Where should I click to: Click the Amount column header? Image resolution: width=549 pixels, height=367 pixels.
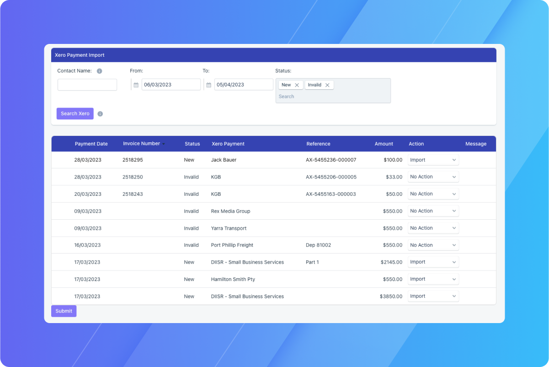pos(384,144)
